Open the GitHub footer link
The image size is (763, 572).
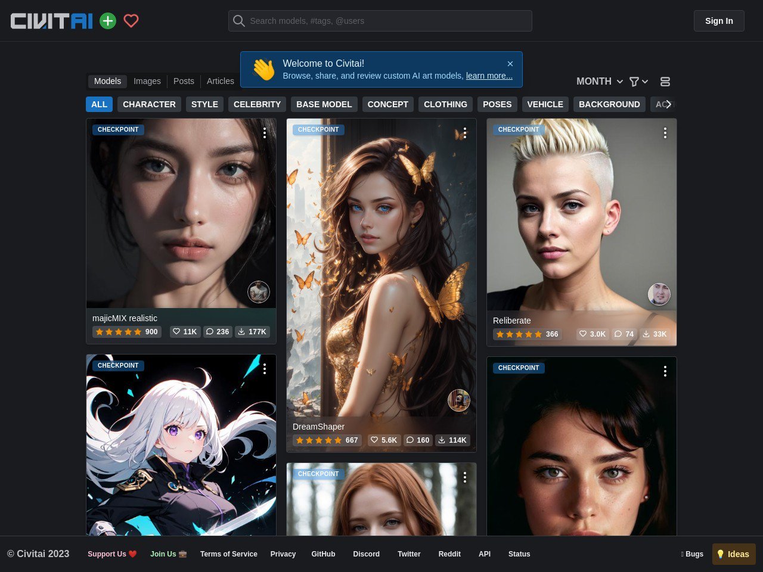tap(323, 554)
